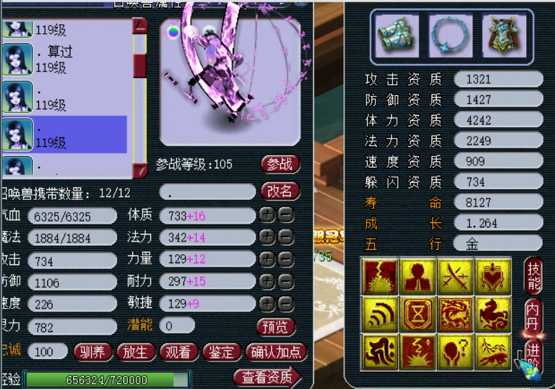Viewport: 555px width, 389px height.
Task: Select the armor equipment icon
Action: pyautogui.click(x=504, y=36)
